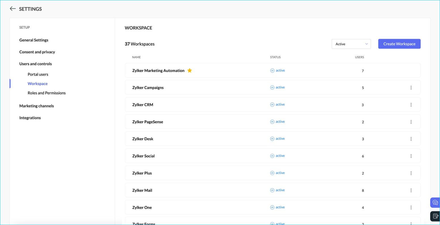Open the three-dot menu for Zylker Mail

[411, 190]
